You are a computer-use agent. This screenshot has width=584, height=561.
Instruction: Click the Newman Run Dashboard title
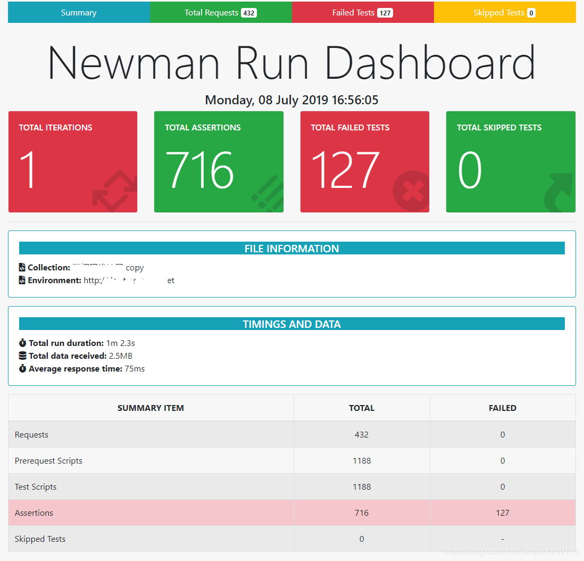291,62
